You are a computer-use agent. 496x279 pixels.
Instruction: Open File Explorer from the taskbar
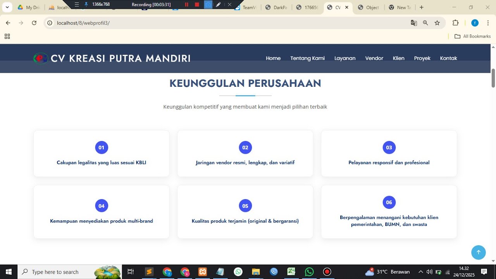tap(256, 272)
